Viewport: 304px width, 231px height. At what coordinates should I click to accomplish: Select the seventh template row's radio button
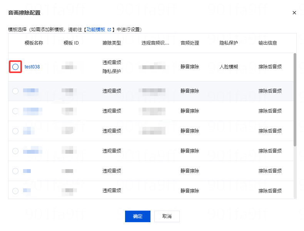coord(15,191)
